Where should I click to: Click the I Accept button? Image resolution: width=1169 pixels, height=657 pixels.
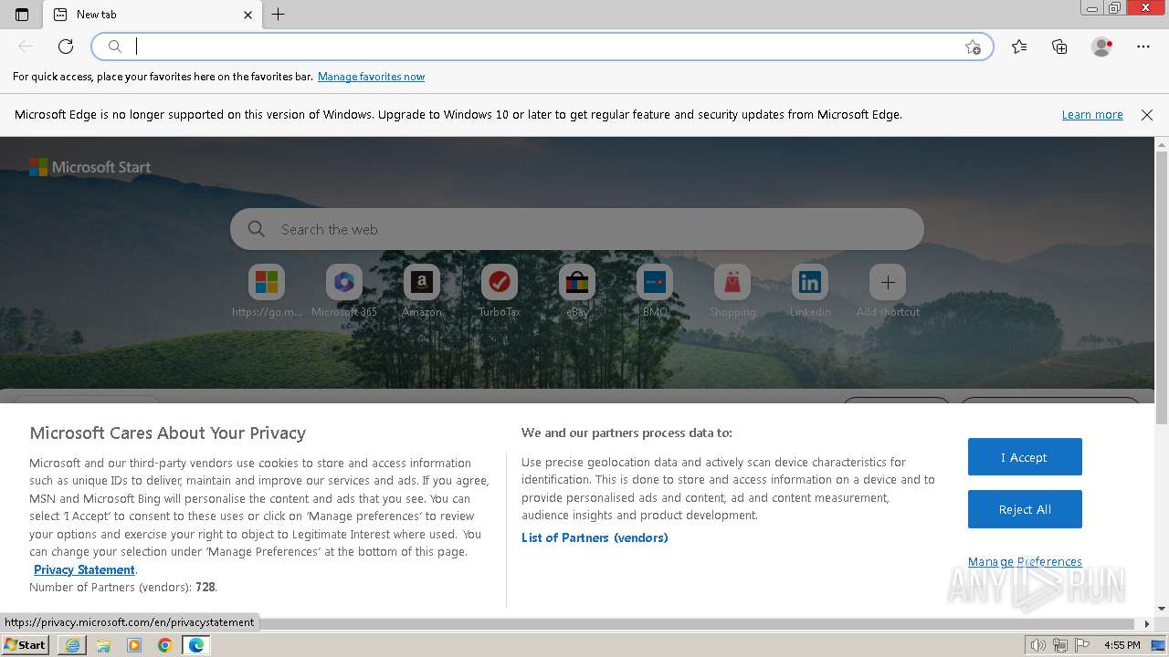pos(1025,457)
